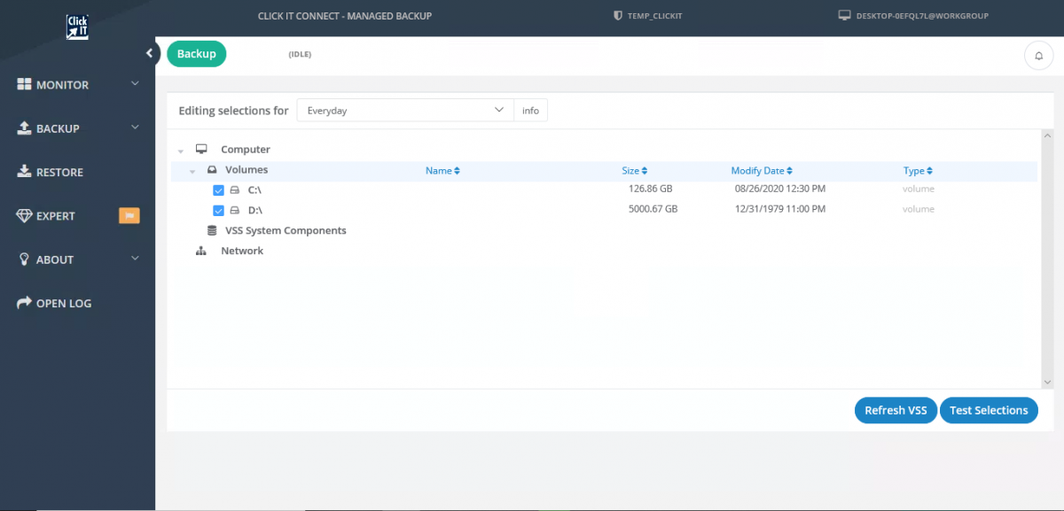Click the shield icon beside TEMP_CLICKIT
Viewport: 1064px width, 511px height.
click(x=618, y=16)
